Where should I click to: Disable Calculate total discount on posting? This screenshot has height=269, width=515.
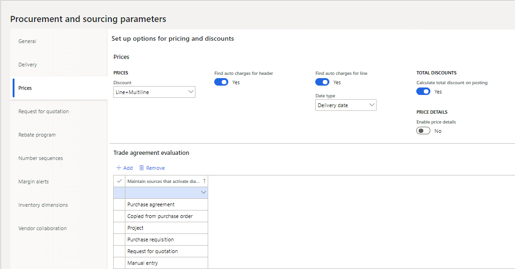coord(423,92)
